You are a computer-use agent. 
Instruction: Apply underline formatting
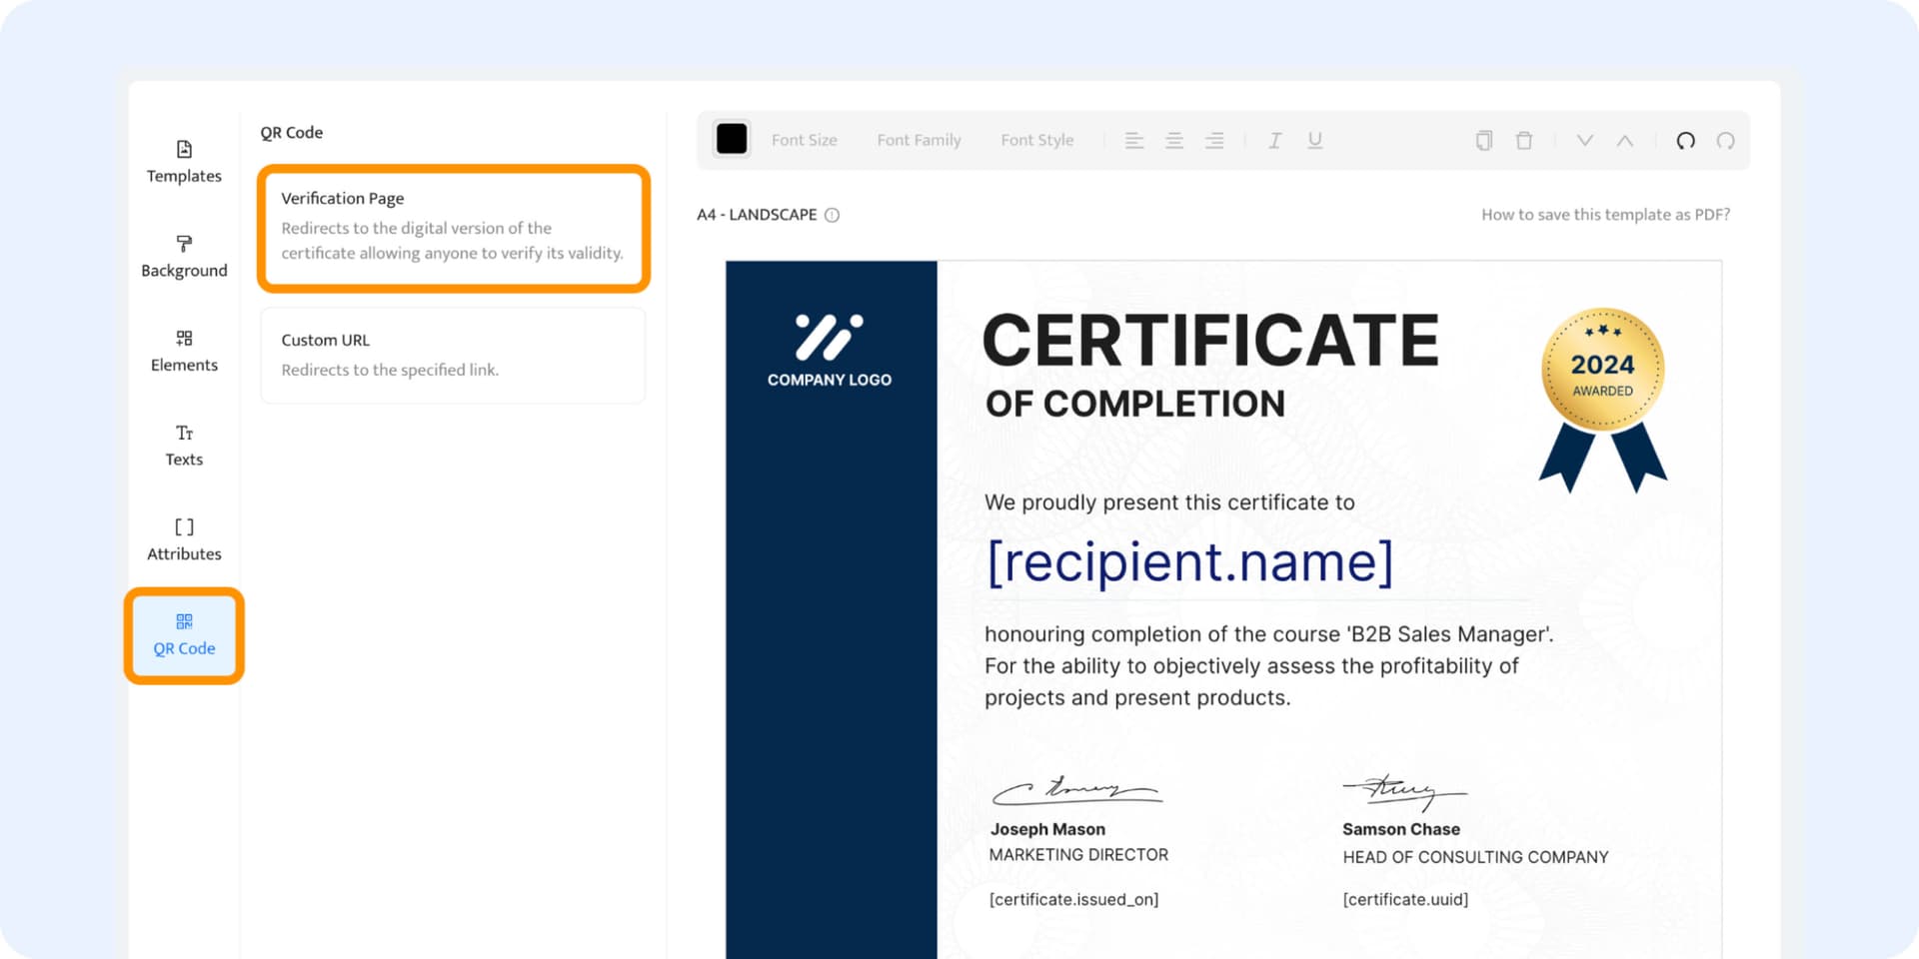(1315, 140)
